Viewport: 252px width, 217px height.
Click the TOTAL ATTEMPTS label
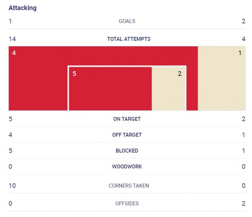click(x=129, y=39)
